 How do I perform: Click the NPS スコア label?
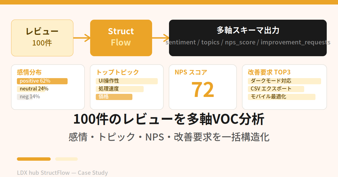click(191, 72)
